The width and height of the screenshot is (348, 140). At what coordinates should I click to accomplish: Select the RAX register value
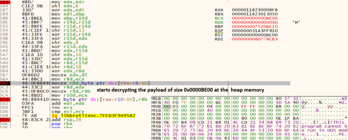pyautogui.click(x=255, y=10)
